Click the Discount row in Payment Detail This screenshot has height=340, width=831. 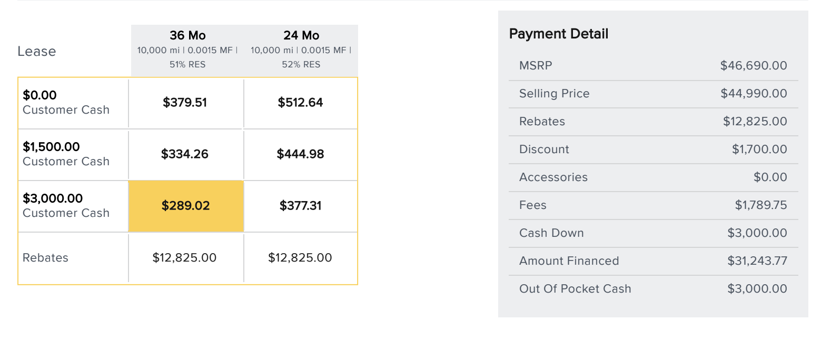tap(653, 150)
